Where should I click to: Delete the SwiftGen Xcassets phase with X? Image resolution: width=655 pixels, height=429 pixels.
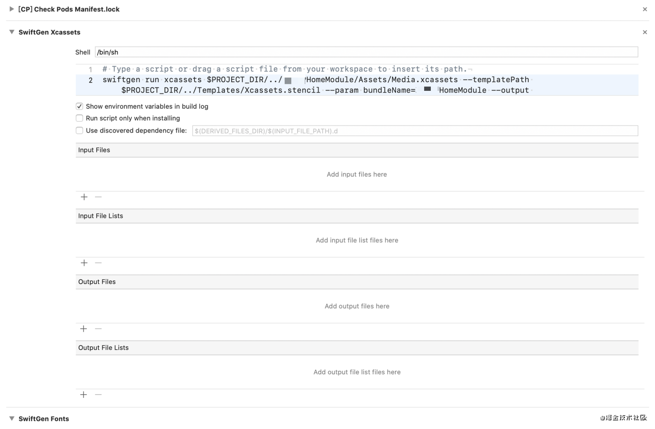pyautogui.click(x=645, y=32)
